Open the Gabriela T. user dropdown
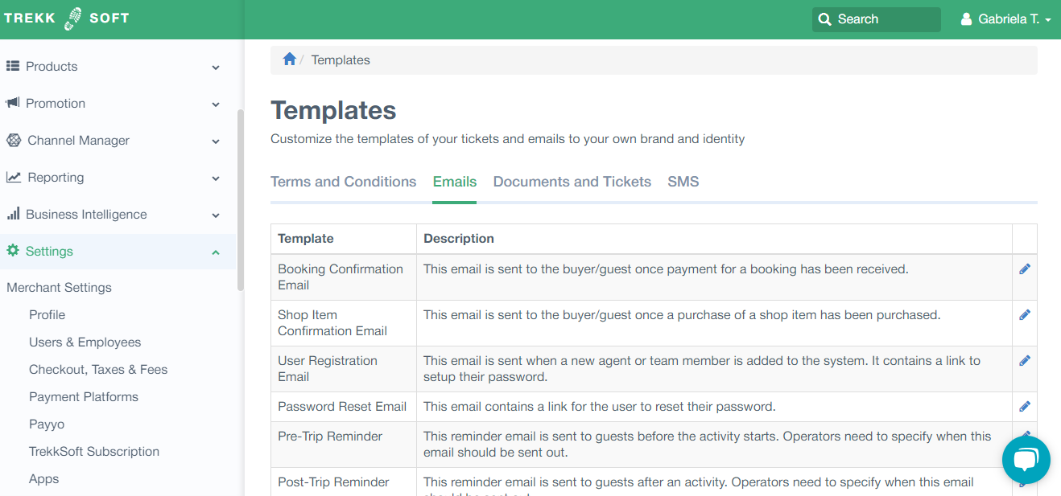This screenshot has height=496, width=1061. coord(1006,19)
